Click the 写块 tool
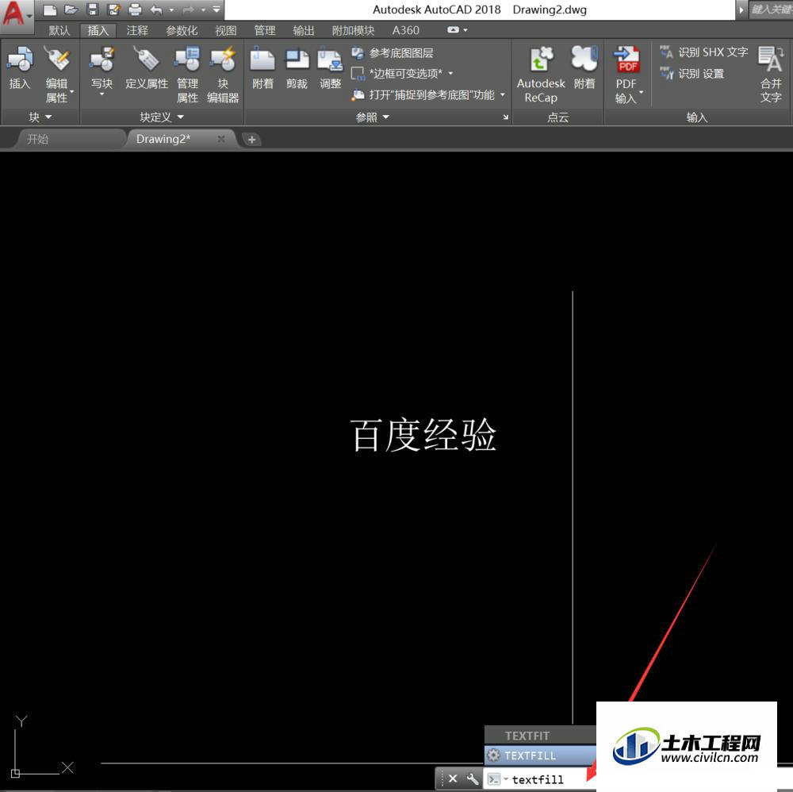 coord(102,71)
